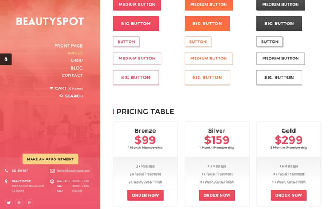This screenshot has width=334, height=209.
Task: Click Order Now under Gold plan
Action: click(288, 195)
